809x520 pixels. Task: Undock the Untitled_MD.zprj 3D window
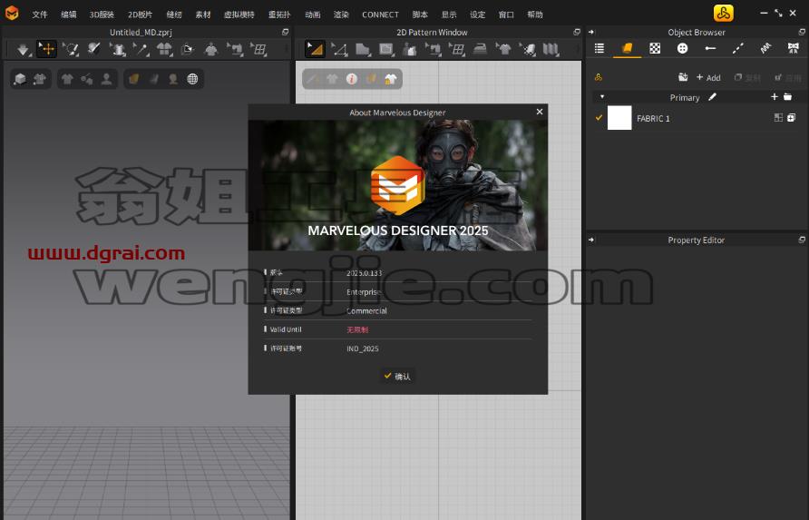click(x=286, y=32)
